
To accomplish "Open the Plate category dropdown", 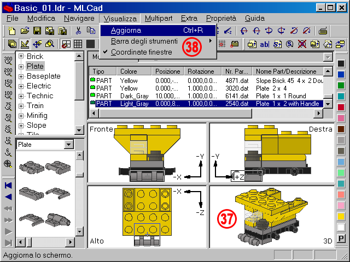I will [x=69, y=144].
